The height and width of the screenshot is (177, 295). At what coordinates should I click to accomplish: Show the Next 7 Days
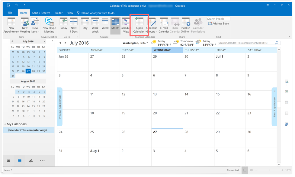74,25
